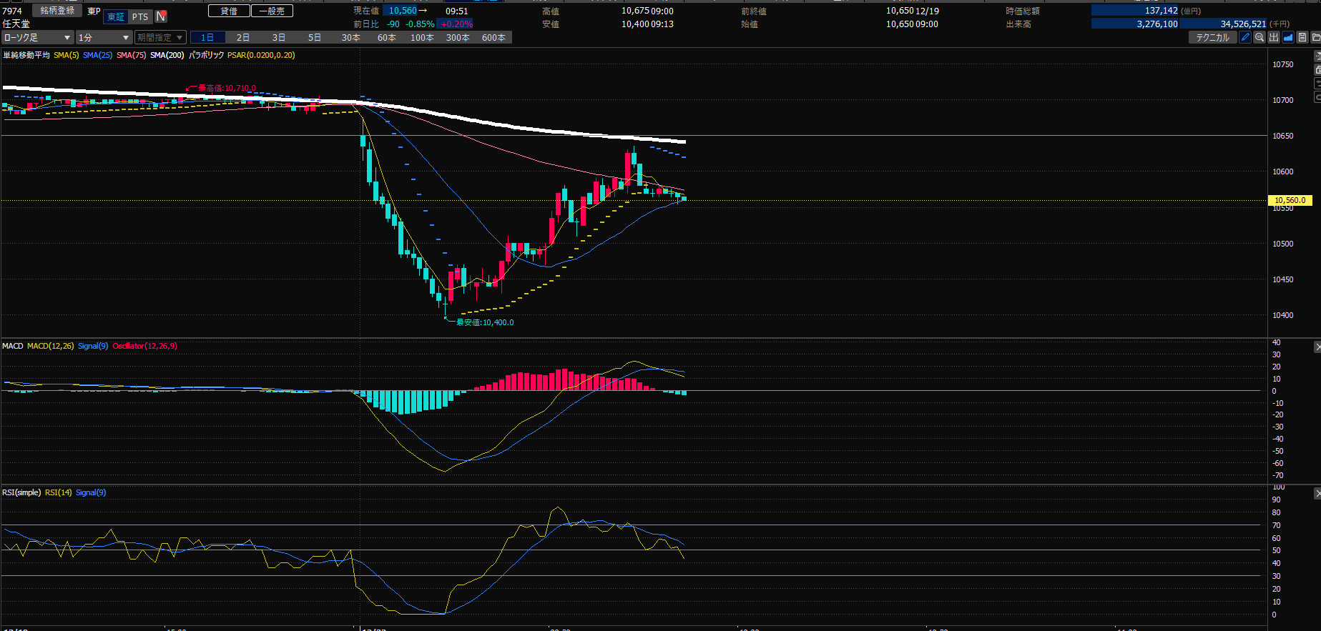Click the 銘柄登録 button
This screenshot has height=631, width=1321.
[x=57, y=11]
